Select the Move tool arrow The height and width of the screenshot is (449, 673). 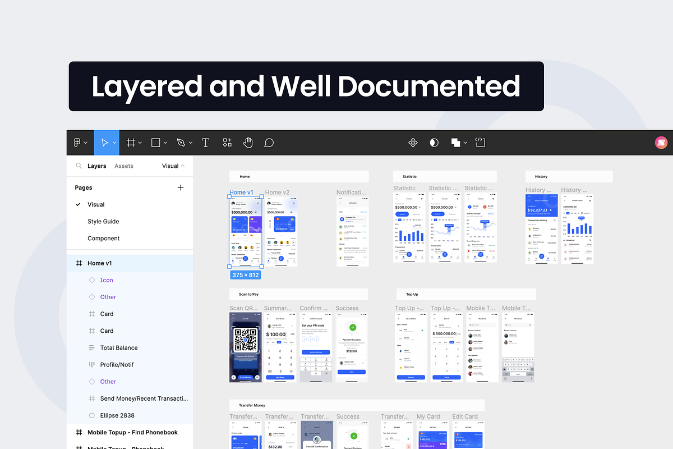coord(104,143)
